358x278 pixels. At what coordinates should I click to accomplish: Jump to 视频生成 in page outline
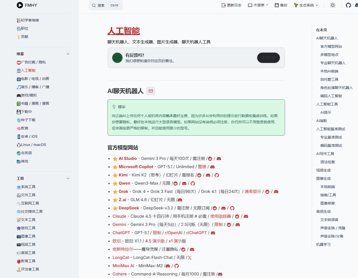tap(323, 170)
